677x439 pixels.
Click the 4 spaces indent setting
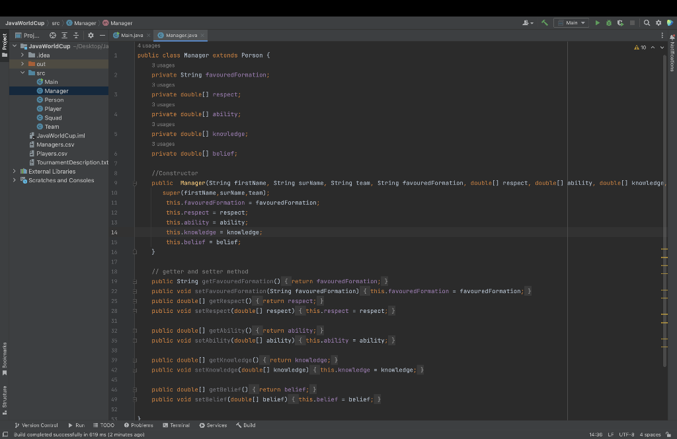click(x=651, y=434)
